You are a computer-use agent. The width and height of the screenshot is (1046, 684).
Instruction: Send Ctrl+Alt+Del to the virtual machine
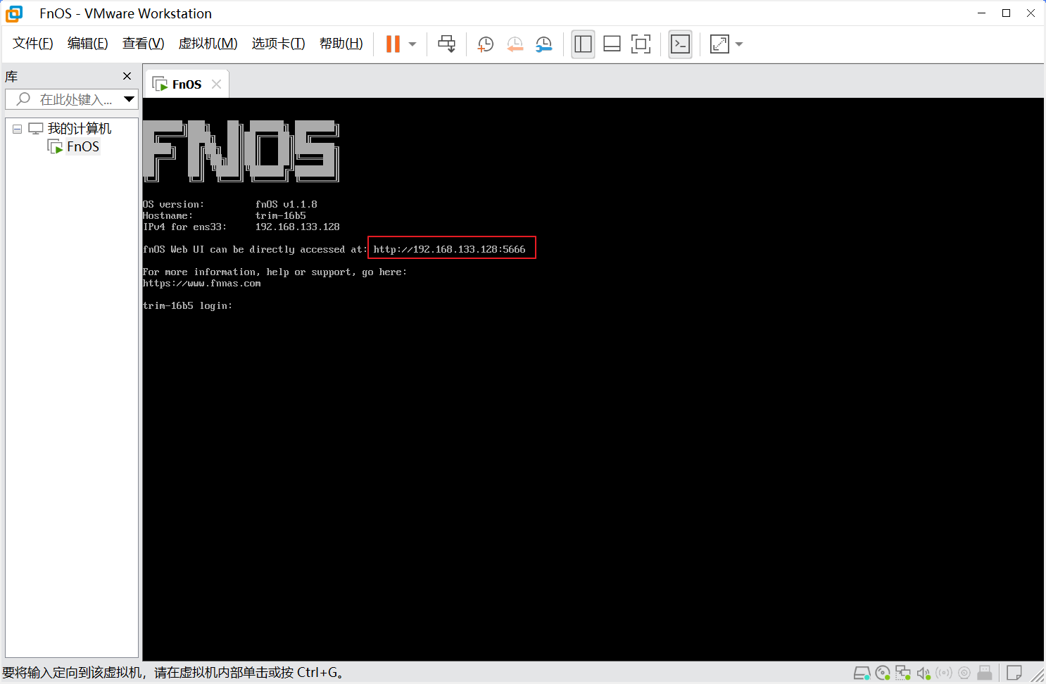point(447,44)
